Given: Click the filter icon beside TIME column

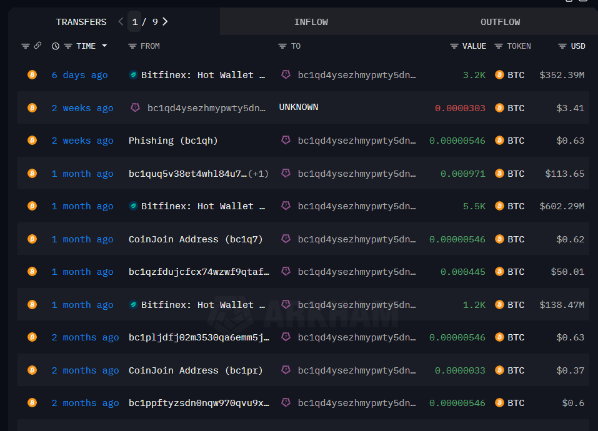Looking at the screenshot, I should [67, 46].
